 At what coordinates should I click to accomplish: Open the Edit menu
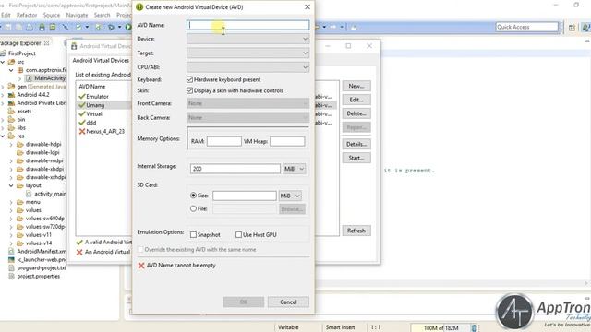point(6,15)
